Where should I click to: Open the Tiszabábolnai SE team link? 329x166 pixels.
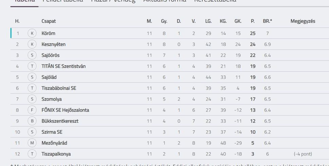point(59,88)
